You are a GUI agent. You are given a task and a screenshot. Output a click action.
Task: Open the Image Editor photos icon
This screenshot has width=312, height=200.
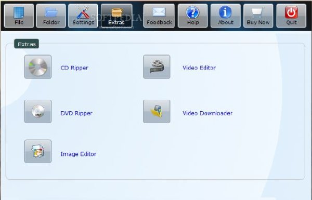pyautogui.click(x=38, y=151)
